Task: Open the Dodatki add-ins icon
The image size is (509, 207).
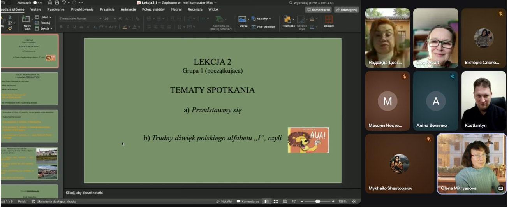Action: tap(329, 20)
